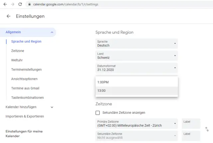This screenshot has height=143, width=213.
Task: Open Tastenkombinationen in sidebar
Action: pos(27,97)
